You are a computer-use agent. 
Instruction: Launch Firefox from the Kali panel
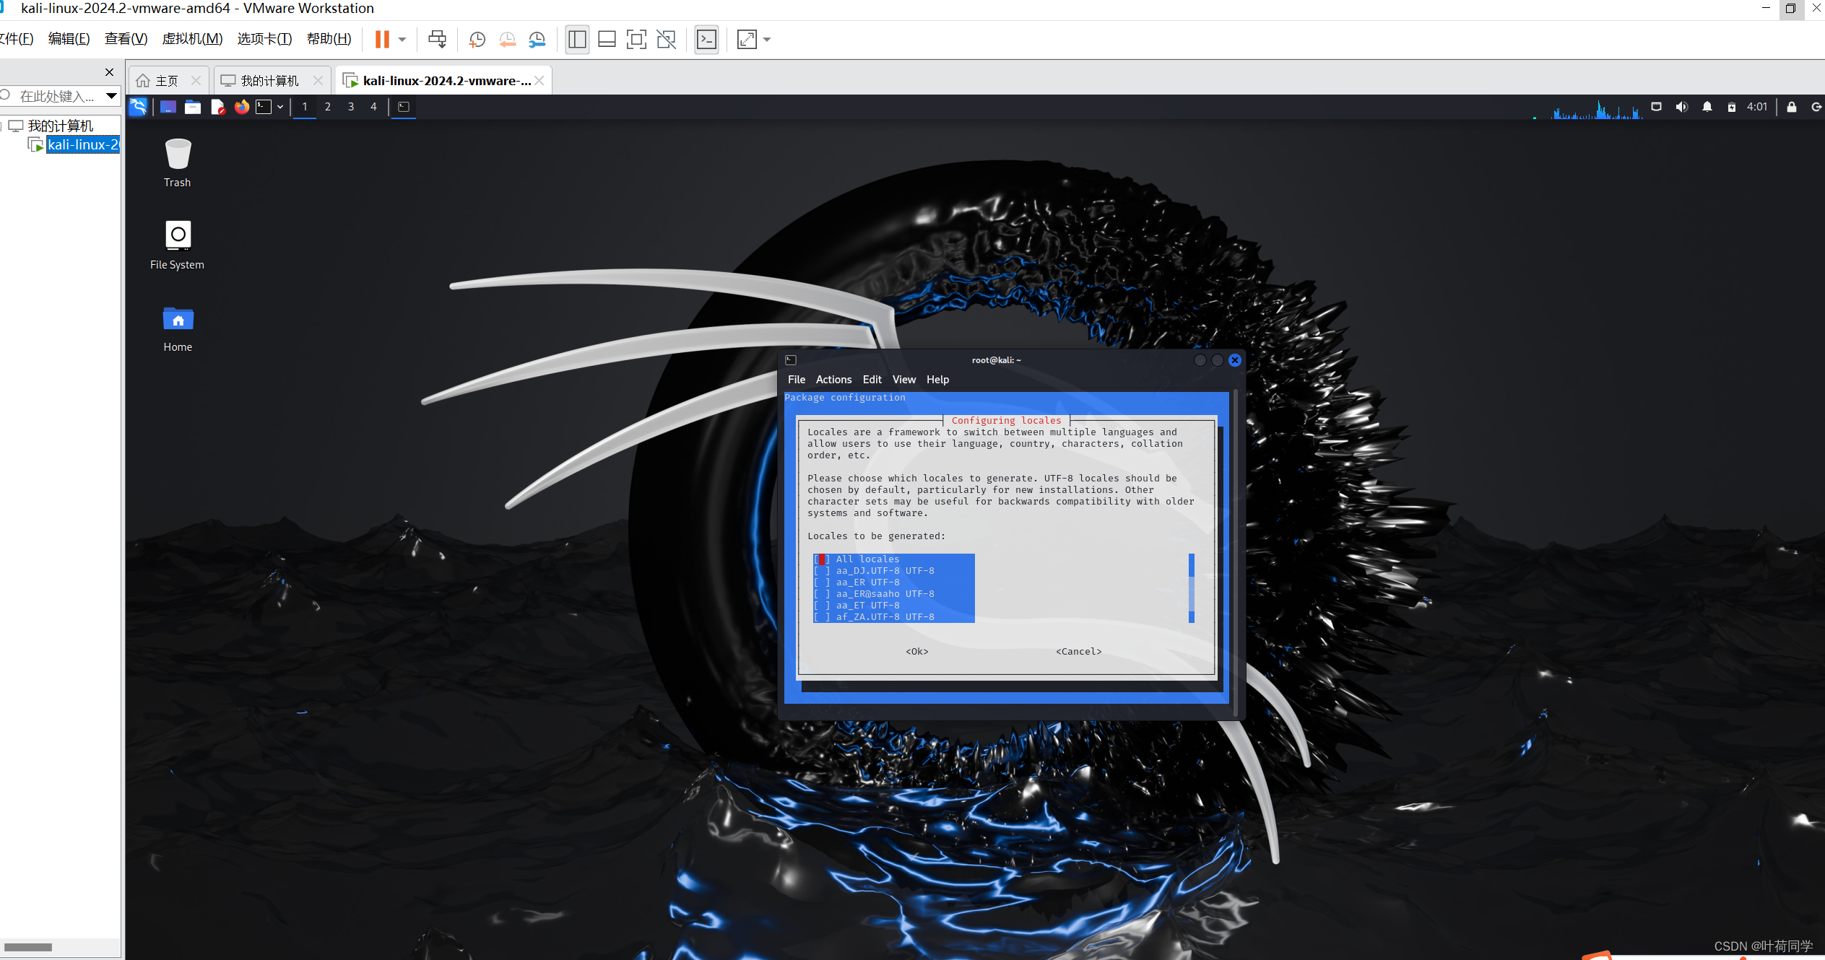[242, 107]
